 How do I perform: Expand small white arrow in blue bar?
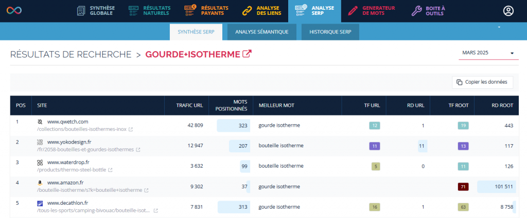(x=499, y=27)
